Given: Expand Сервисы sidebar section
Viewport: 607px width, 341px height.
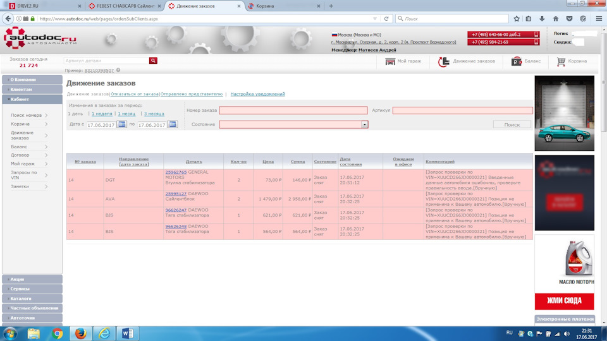Looking at the screenshot, I should click(32, 289).
